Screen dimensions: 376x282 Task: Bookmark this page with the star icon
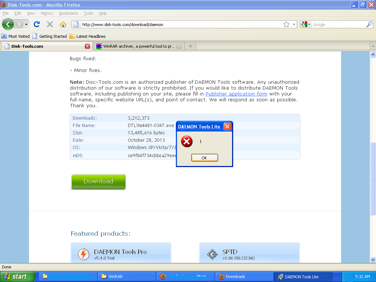tap(286, 24)
